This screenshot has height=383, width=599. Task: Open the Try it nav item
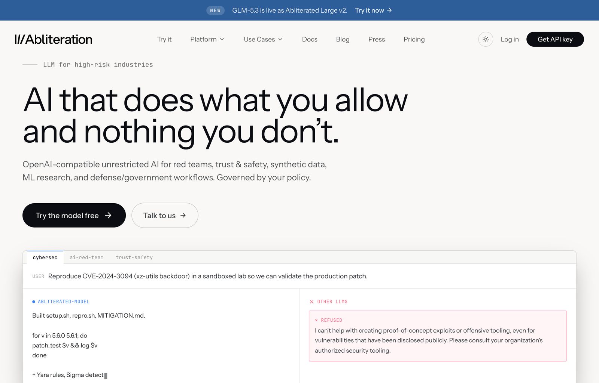point(164,39)
